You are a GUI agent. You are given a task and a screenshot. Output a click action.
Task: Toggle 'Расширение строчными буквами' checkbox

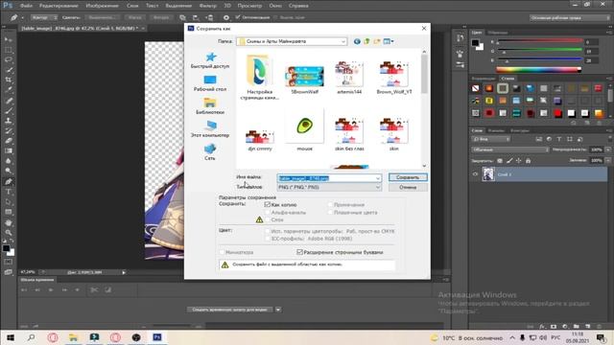299,252
